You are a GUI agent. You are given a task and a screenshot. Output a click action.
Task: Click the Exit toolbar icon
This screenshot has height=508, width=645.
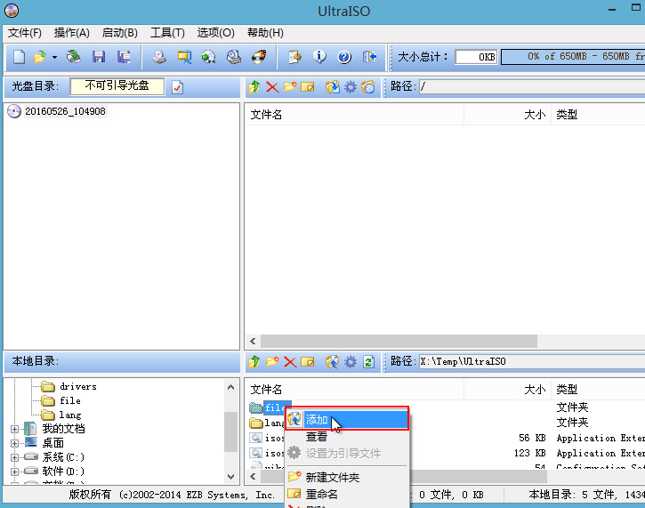point(369,57)
